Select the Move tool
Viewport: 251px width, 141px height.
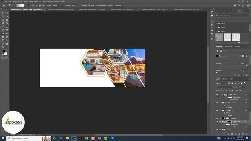3,13
